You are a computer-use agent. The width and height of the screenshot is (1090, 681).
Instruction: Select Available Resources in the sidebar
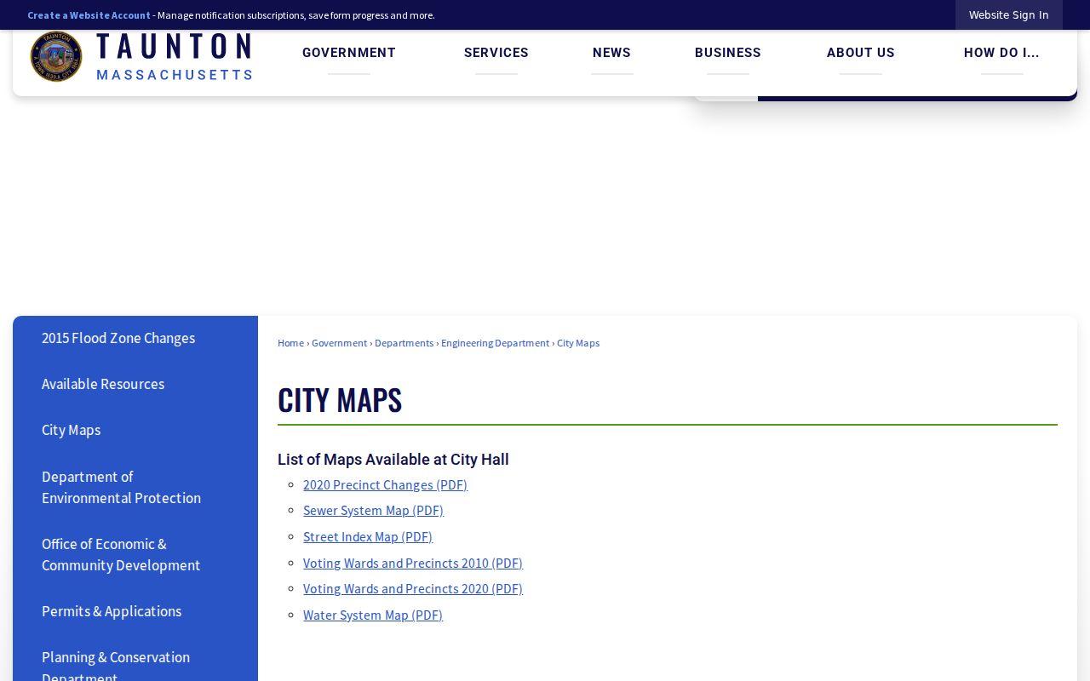[x=103, y=385]
